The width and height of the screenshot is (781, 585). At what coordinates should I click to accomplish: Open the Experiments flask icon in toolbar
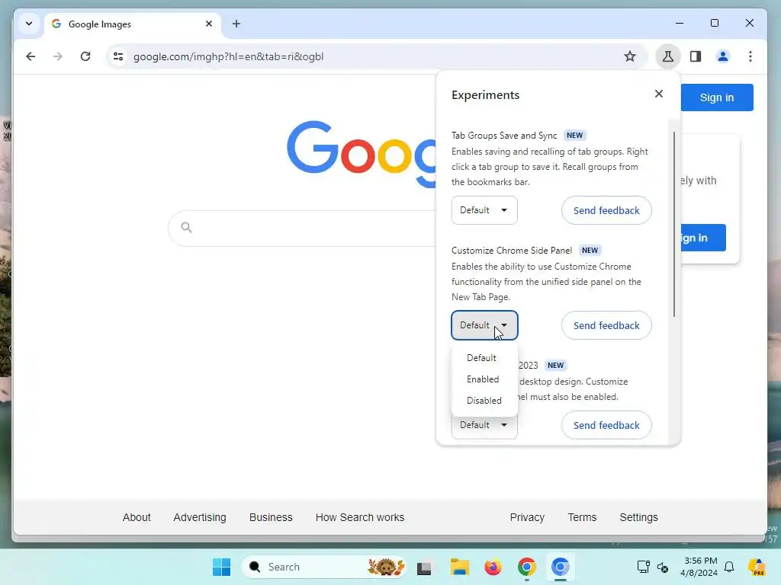[x=667, y=56]
